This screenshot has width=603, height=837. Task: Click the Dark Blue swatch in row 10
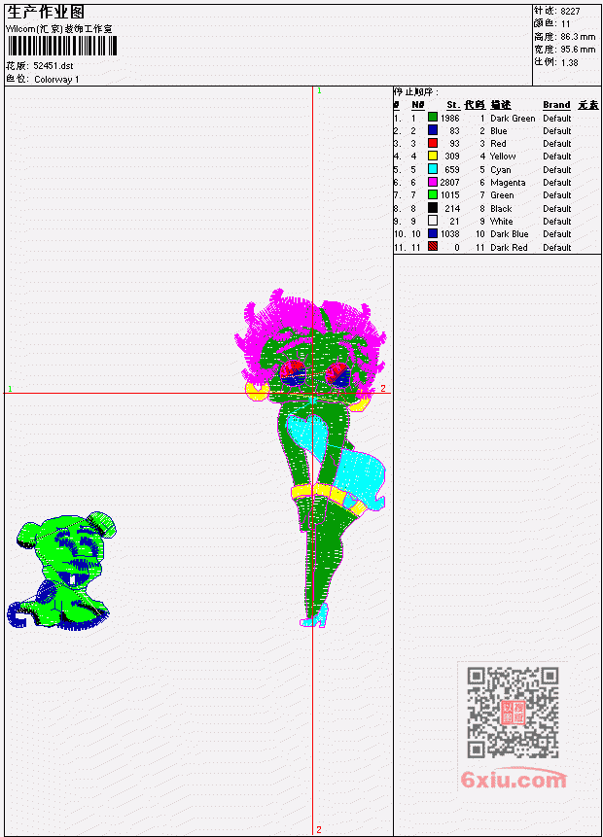(x=433, y=234)
